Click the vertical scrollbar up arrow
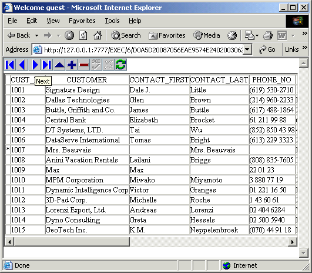The width and height of the screenshot is (312, 273). [304, 64]
